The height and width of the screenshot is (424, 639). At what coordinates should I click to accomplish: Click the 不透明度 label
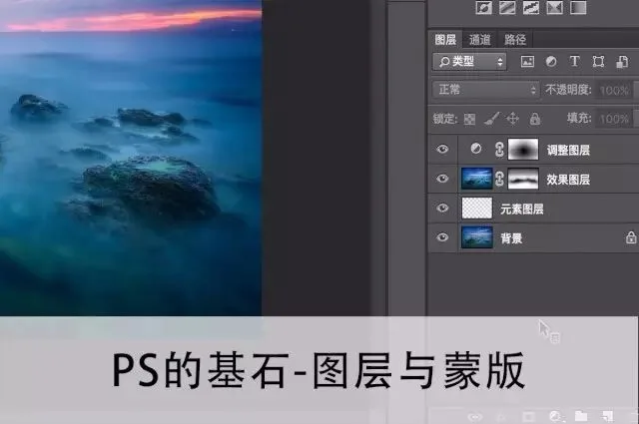coord(568,90)
